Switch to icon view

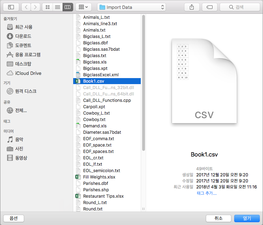click(48, 7)
